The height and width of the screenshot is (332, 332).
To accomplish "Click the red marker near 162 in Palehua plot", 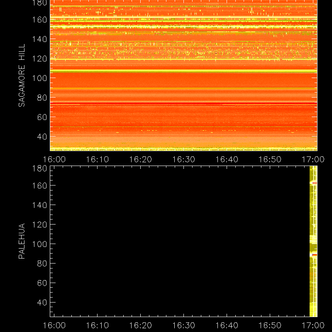I will 315,183.
